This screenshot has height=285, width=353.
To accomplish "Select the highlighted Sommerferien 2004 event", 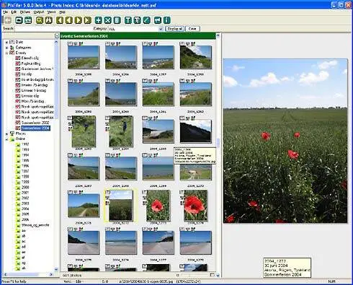I will (35, 128).
